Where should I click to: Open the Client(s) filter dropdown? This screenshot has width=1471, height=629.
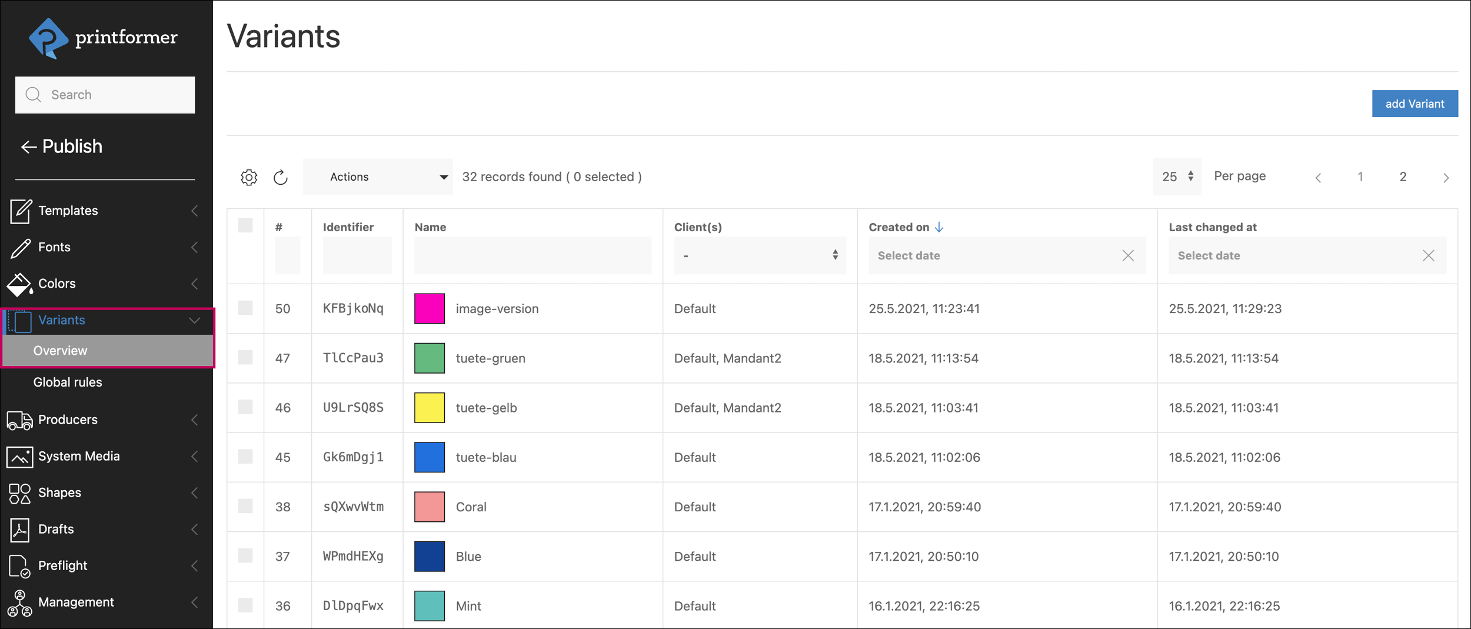coord(759,256)
